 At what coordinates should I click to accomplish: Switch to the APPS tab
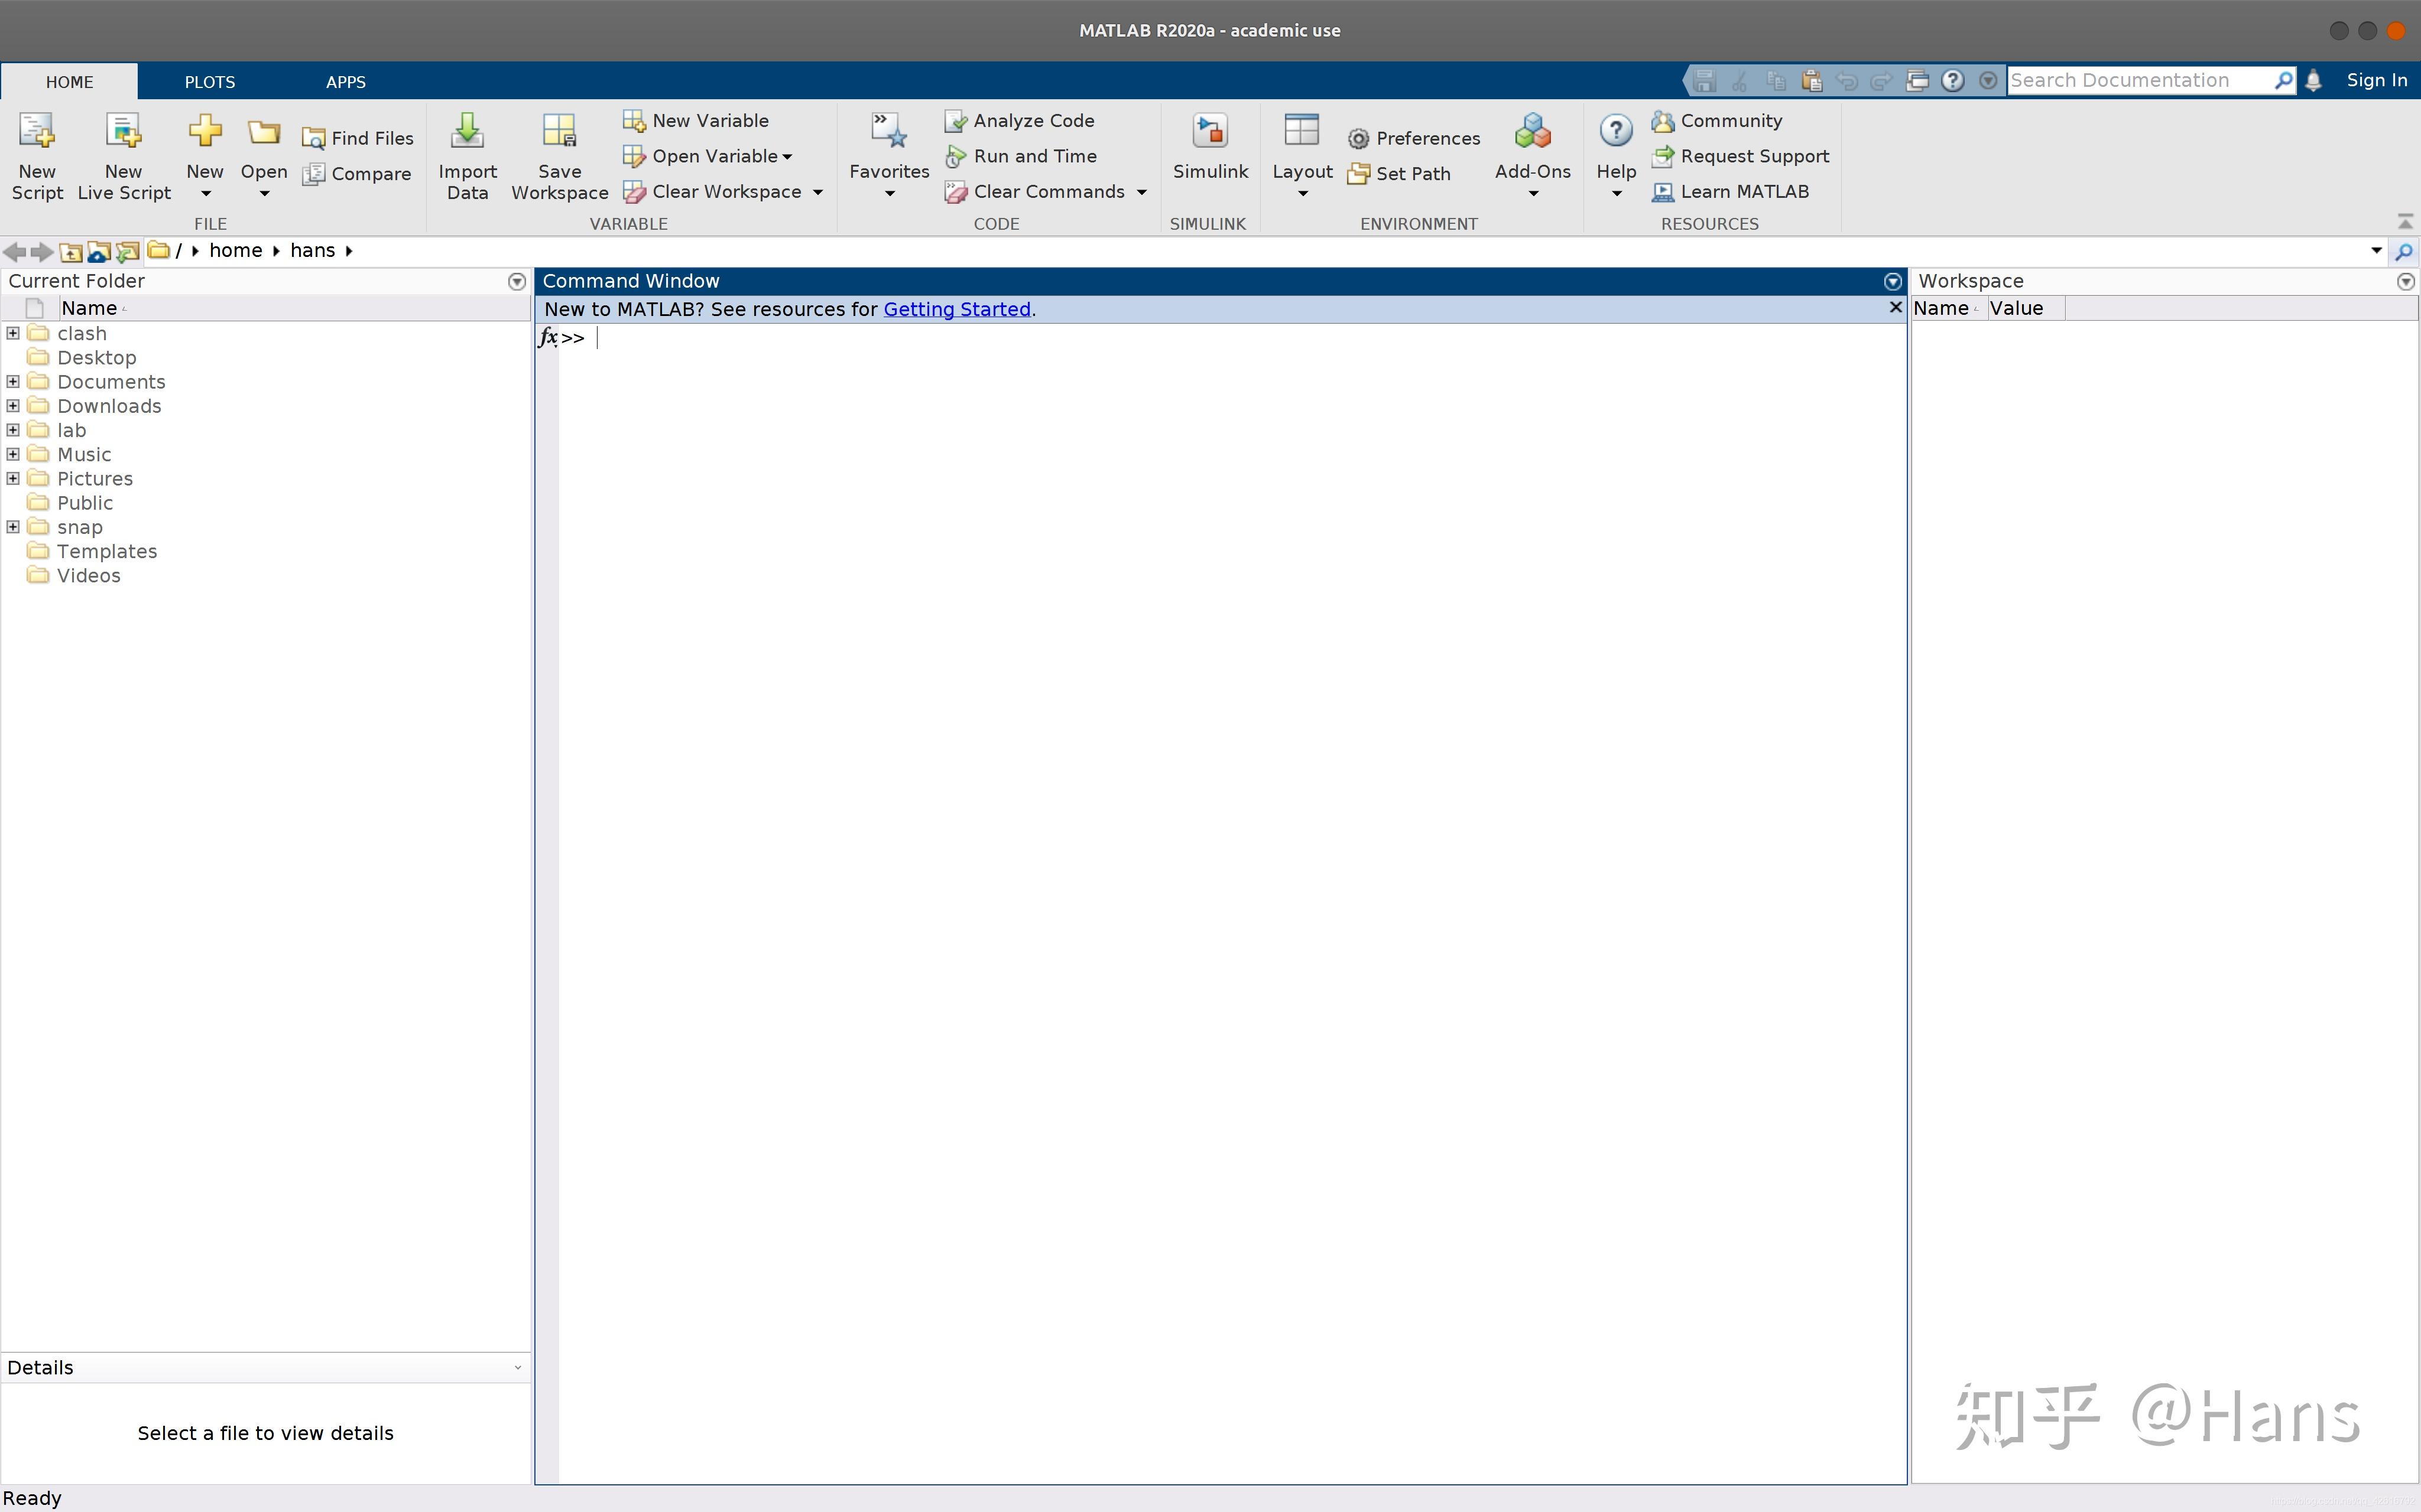[346, 82]
